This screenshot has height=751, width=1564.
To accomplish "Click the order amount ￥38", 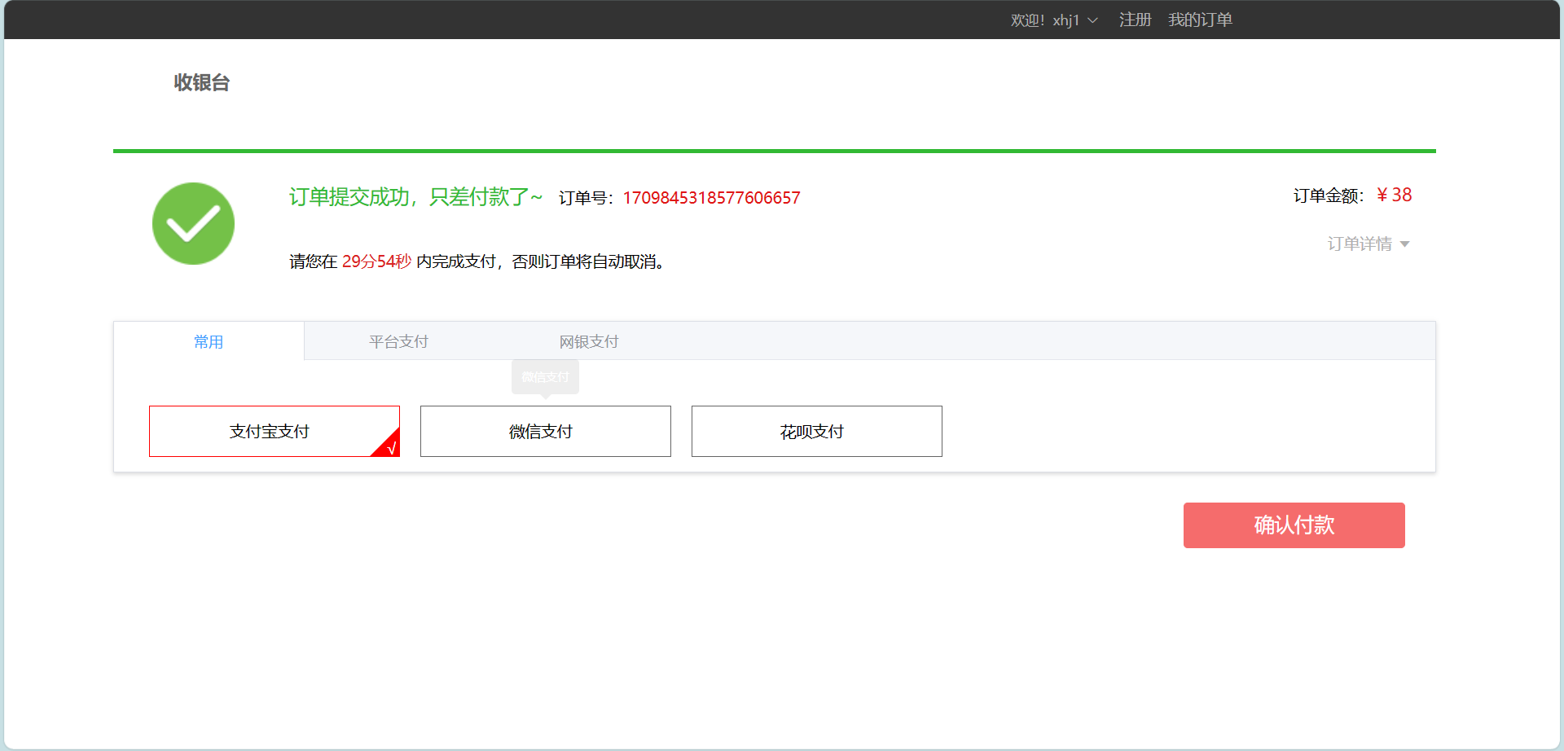I will point(1393,195).
